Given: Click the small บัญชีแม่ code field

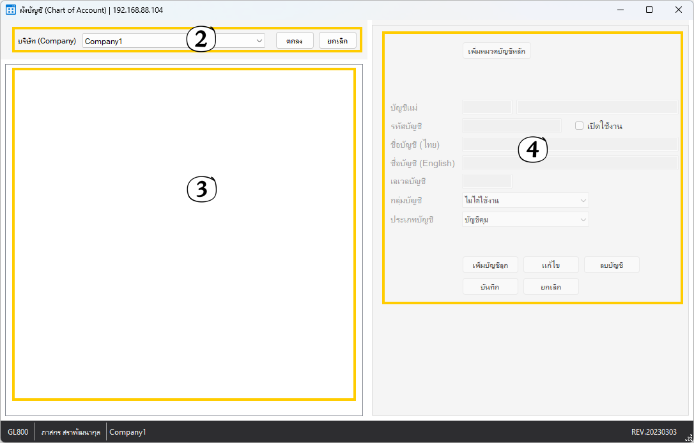Looking at the screenshot, I should pos(486,107).
